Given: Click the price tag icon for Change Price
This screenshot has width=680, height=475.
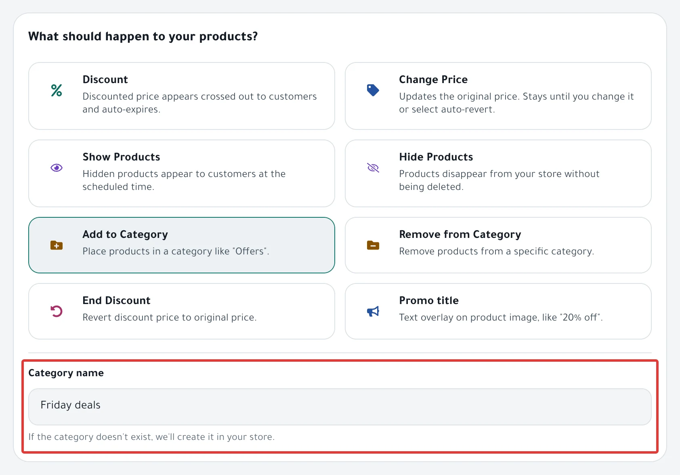Looking at the screenshot, I should (373, 90).
